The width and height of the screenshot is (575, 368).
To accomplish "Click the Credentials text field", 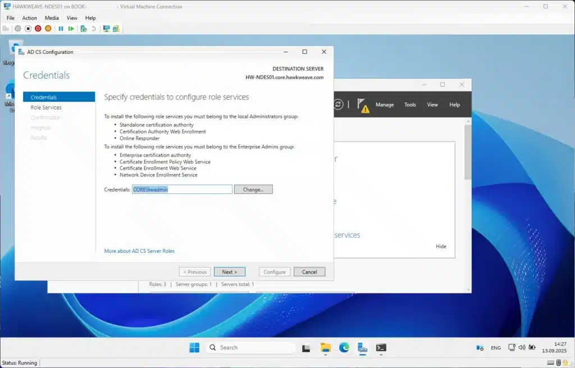I will pyautogui.click(x=182, y=190).
